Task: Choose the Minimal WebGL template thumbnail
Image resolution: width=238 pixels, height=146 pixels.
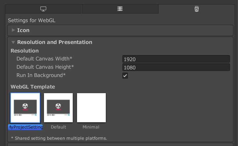Action: coord(91,108)
